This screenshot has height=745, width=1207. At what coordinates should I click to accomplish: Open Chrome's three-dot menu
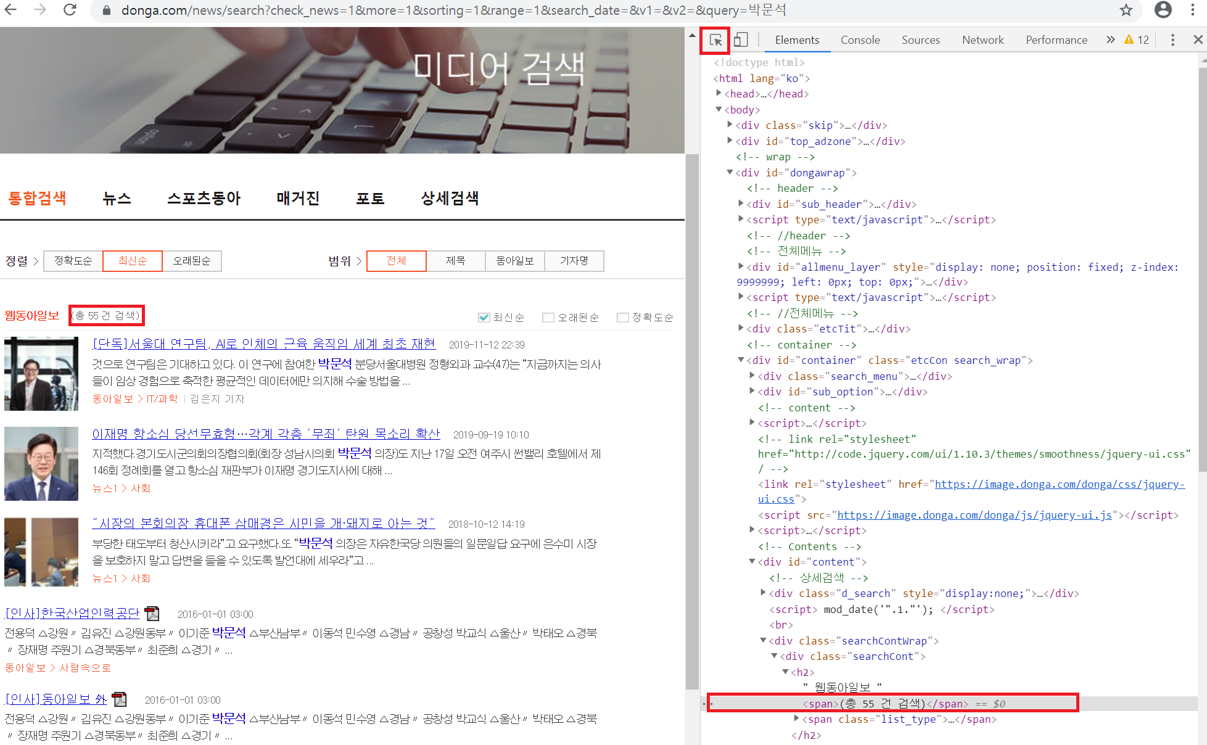coord(1193,10)
